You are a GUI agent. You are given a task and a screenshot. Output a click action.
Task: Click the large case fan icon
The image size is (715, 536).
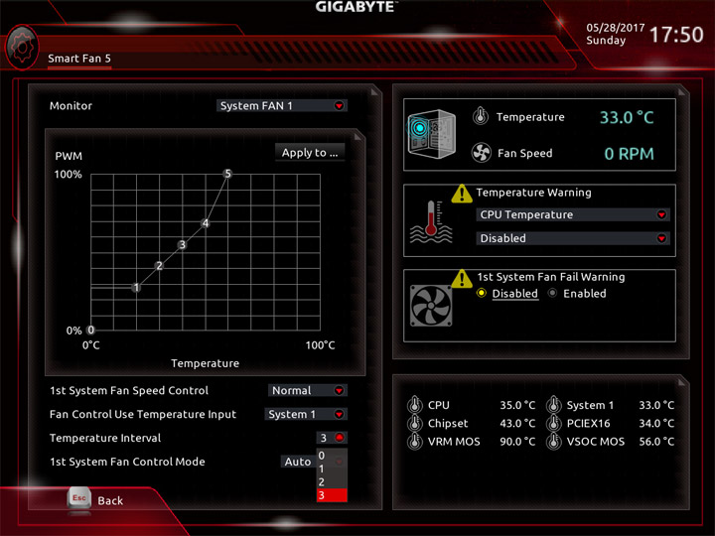tap(431, 306)
